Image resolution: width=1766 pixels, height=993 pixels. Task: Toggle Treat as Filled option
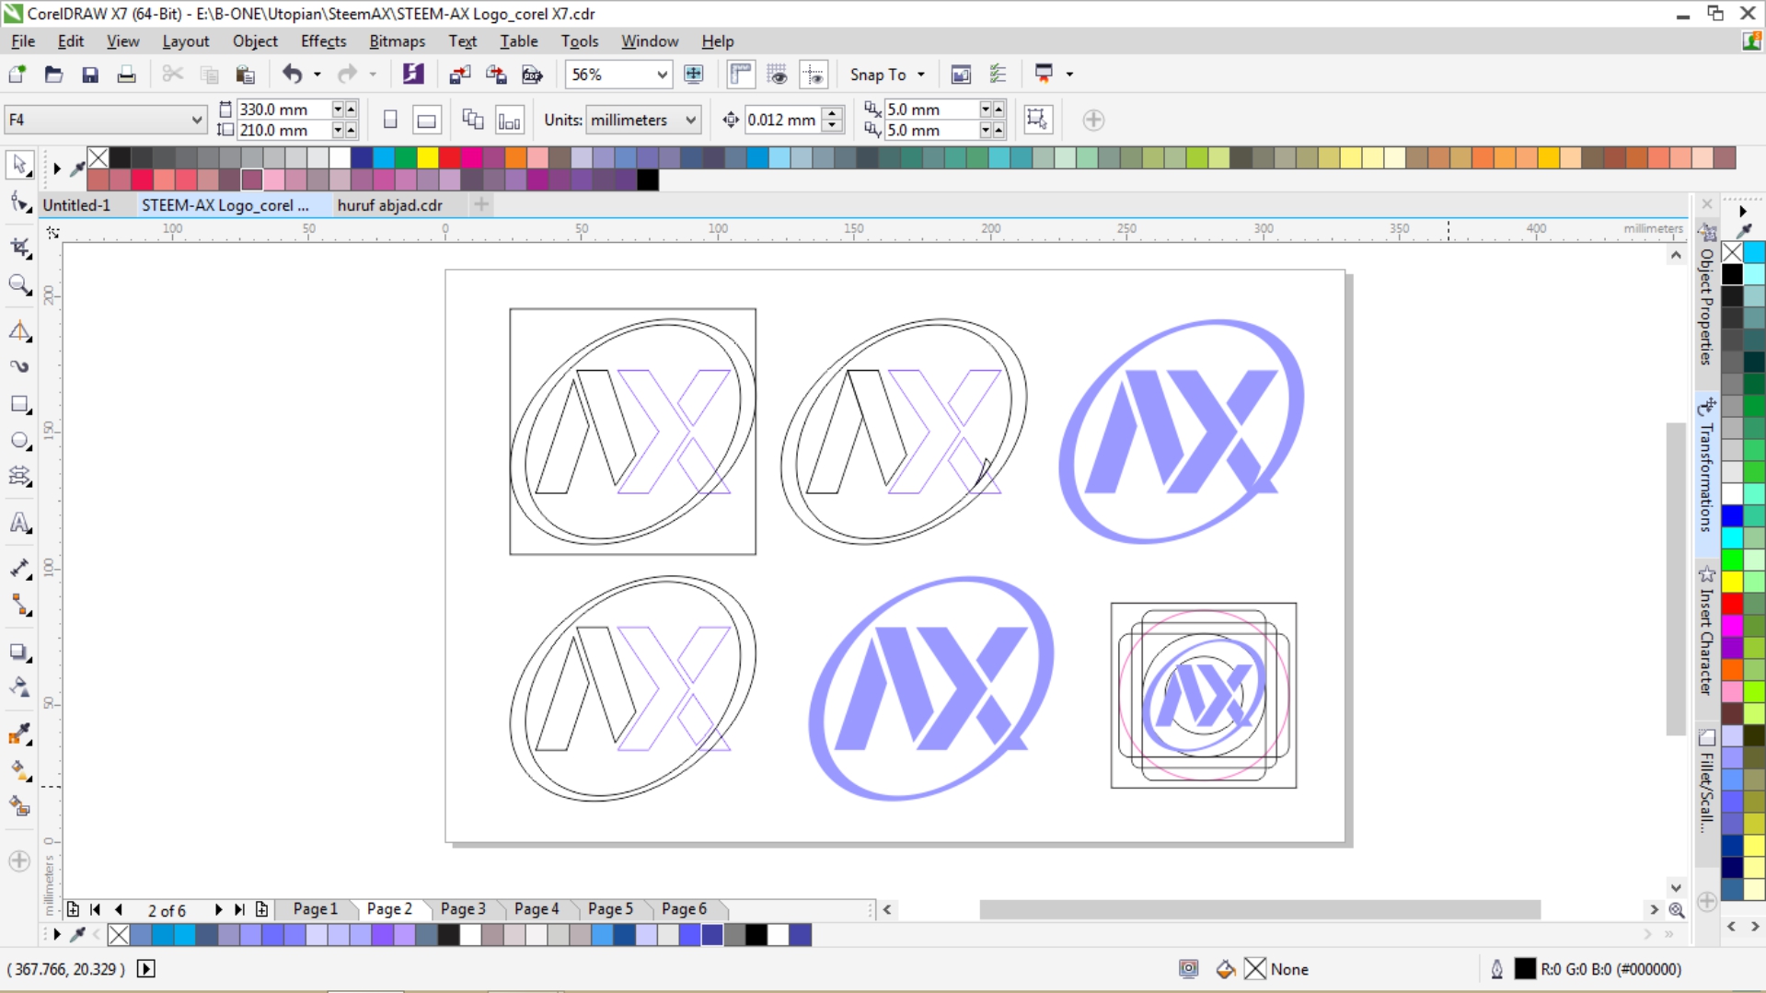(x=1038, y=120)
